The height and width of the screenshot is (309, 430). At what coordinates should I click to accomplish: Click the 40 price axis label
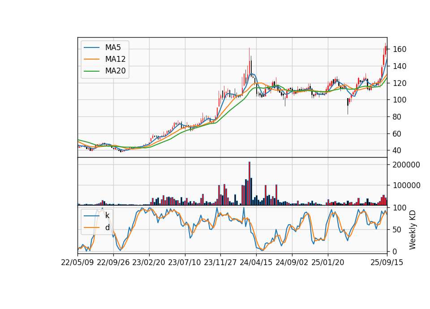(x=397, y=150)
